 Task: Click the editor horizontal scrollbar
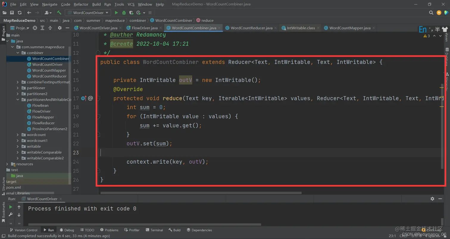[201, 193]
